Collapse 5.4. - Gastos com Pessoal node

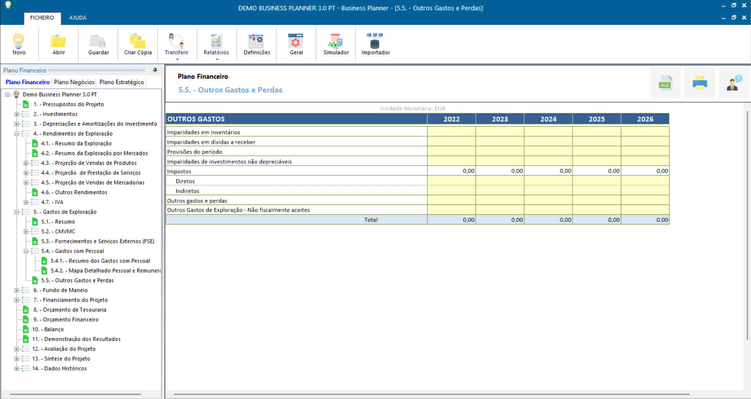point(26,251)
